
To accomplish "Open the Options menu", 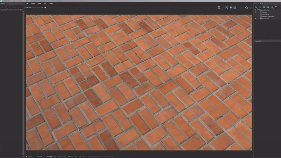I will click(x=51, y=3).
